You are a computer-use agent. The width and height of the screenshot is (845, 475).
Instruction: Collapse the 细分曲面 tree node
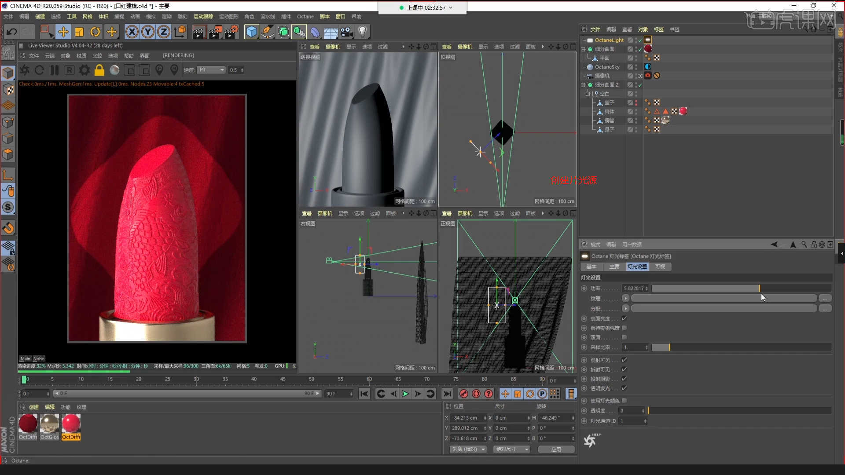pos(583,49)
